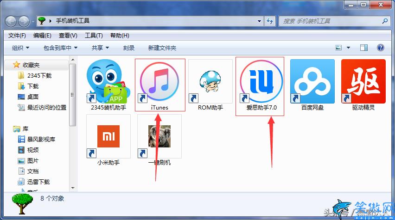Viewport: 395px width, 220px height.
Task: Expand the address bar history dropdown
Action: 259,21
